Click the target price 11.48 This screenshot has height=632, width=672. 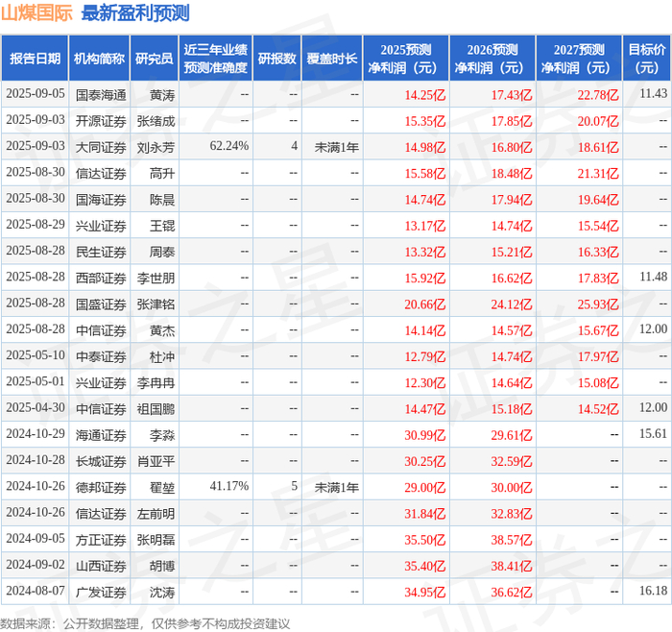pyautogui.click(x=653, y=277)
